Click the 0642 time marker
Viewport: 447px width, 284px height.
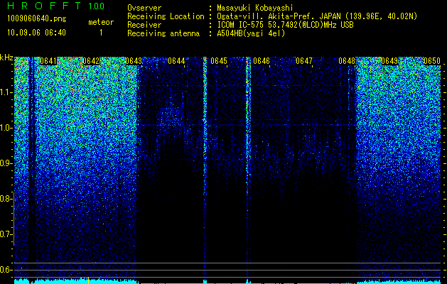click(91, 61)
